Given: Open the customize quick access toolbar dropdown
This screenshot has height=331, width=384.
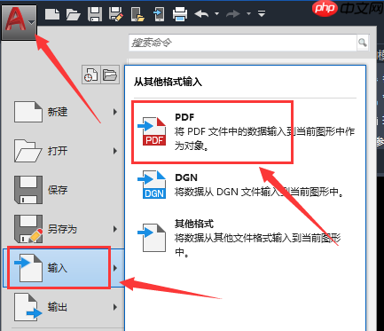Looking at the screenshot, I should click(x=262, y=13).
